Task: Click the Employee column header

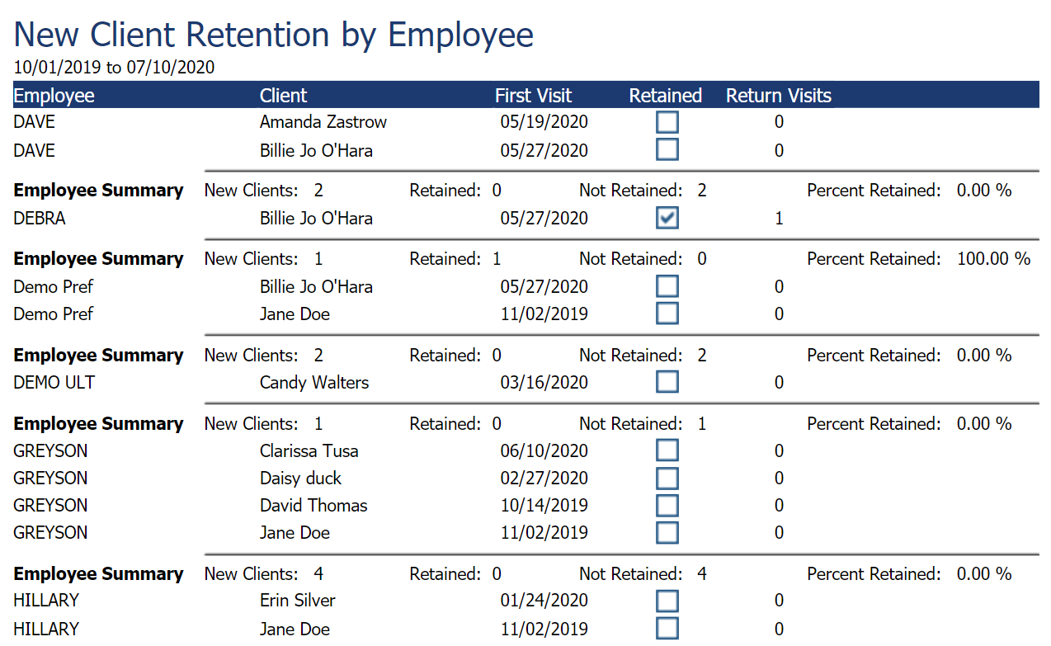Action: [x=54, y=96]
